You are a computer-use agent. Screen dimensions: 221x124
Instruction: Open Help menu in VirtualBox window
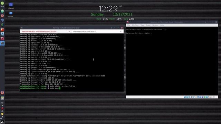coord(162,25)
